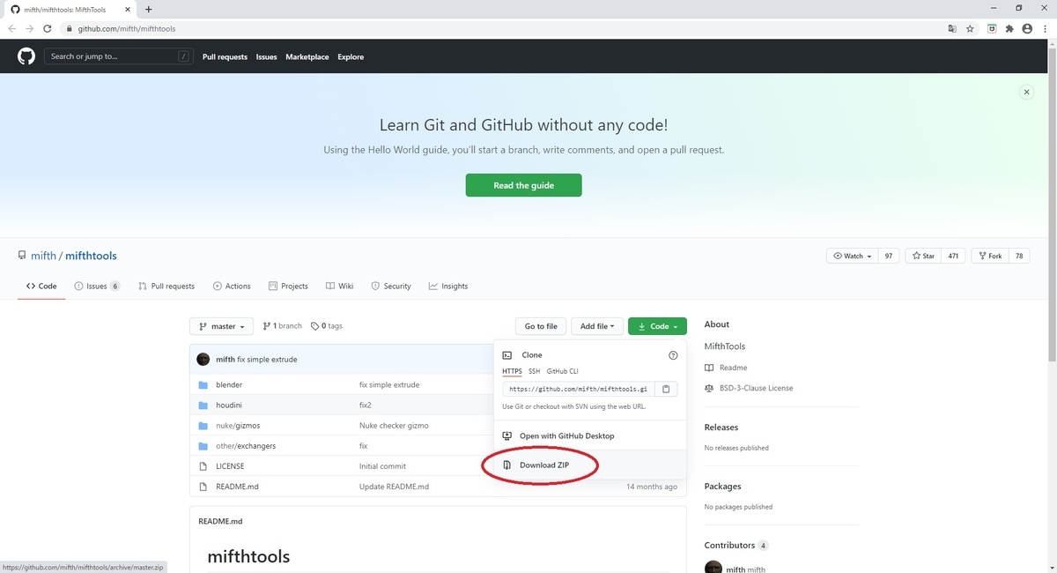Switch to the Pull requests repo tab
The image size is (1057, 573).
166,286
